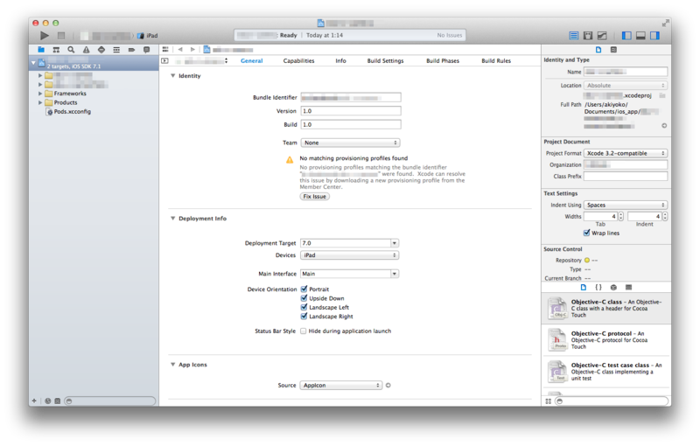Uncheck the Landscape Right checkbox
The image size is (700, 446).
(304, 317)
